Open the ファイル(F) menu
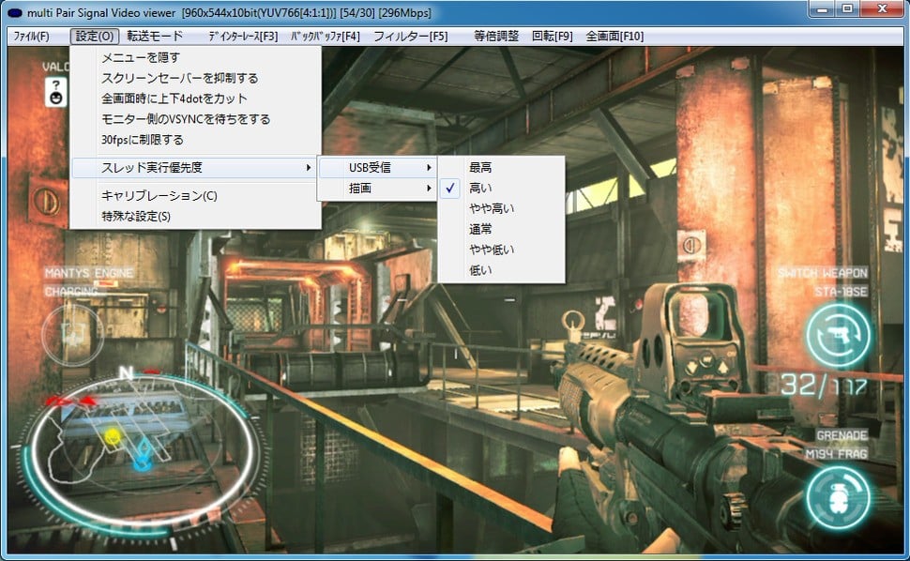 32,36
